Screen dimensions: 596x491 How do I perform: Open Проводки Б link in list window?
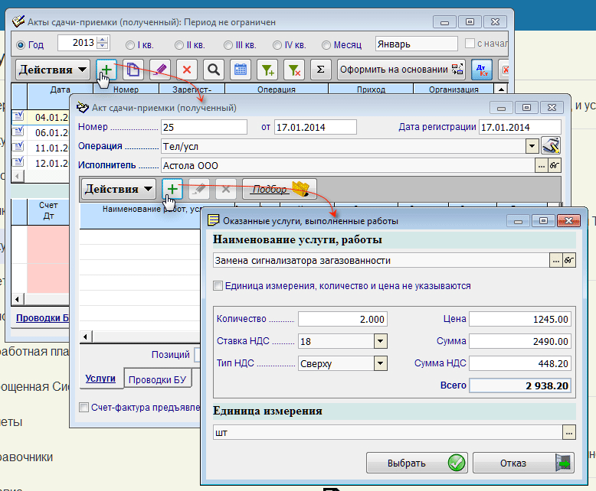point(43,318)
